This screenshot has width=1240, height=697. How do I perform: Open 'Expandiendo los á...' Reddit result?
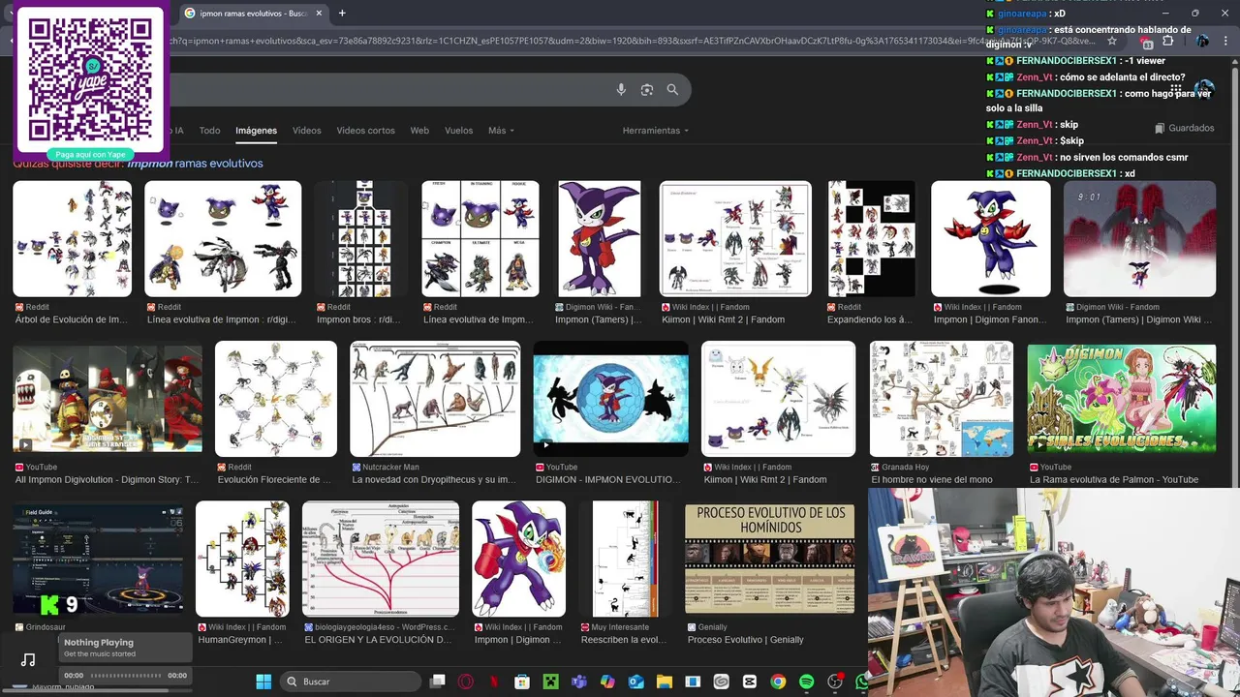[870, 319]
